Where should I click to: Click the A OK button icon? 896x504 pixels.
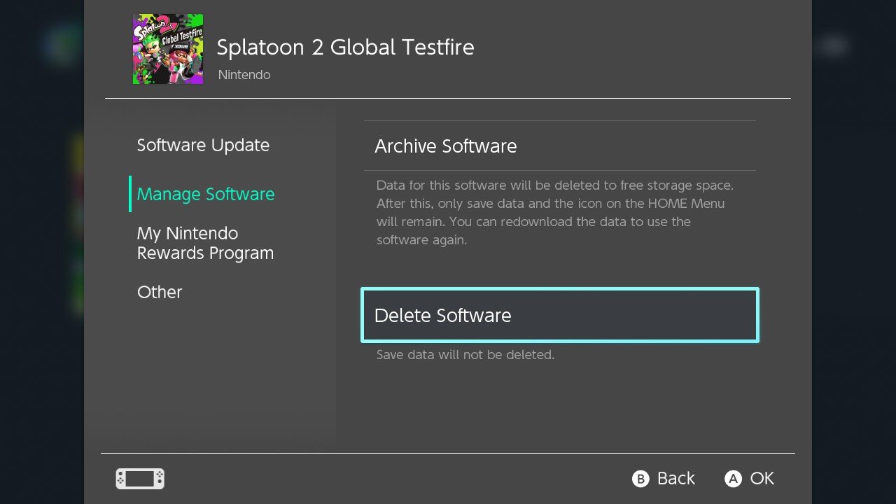point(732,479)
